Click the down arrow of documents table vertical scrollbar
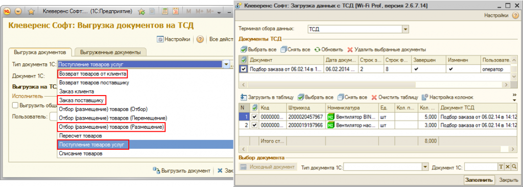The height and width of the screenshot is (187, 523). click(x=514, y=77)
